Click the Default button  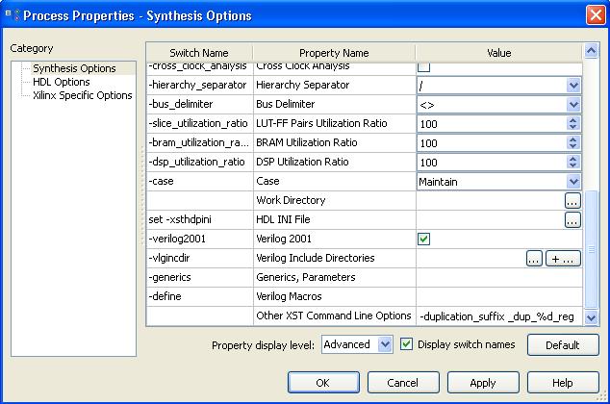pyautogui.click(x=563, y=345)
